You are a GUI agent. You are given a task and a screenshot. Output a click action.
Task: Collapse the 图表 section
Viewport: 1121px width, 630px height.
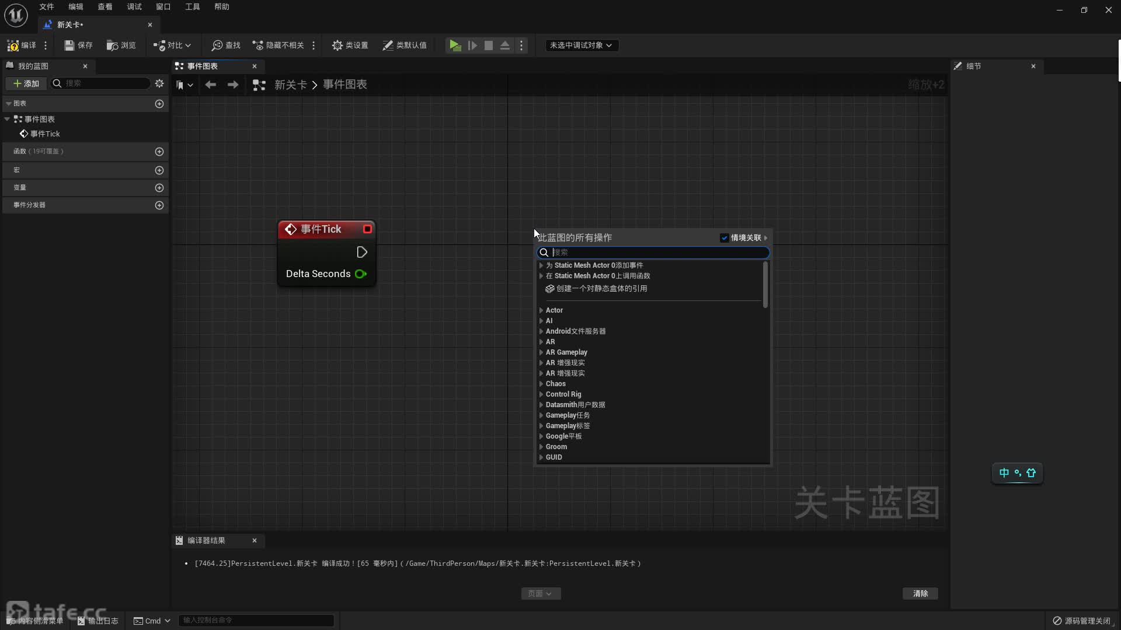click(9, 103)
